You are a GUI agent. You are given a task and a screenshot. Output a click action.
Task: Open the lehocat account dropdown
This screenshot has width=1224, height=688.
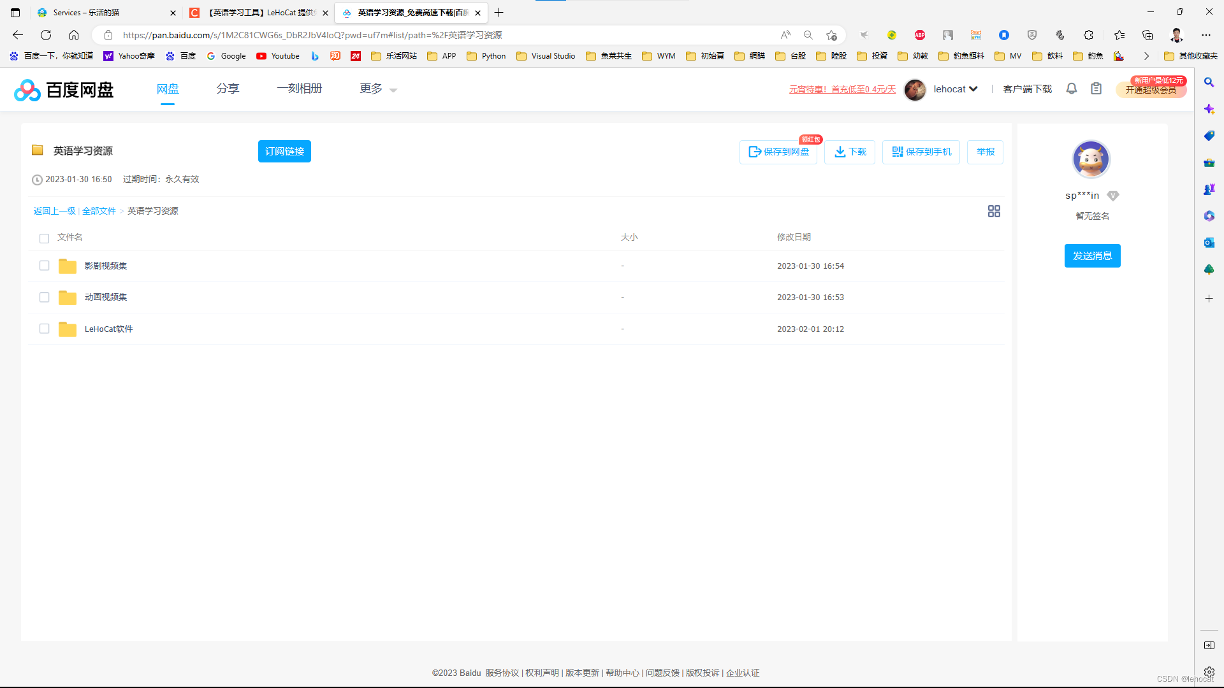point(955,89)
